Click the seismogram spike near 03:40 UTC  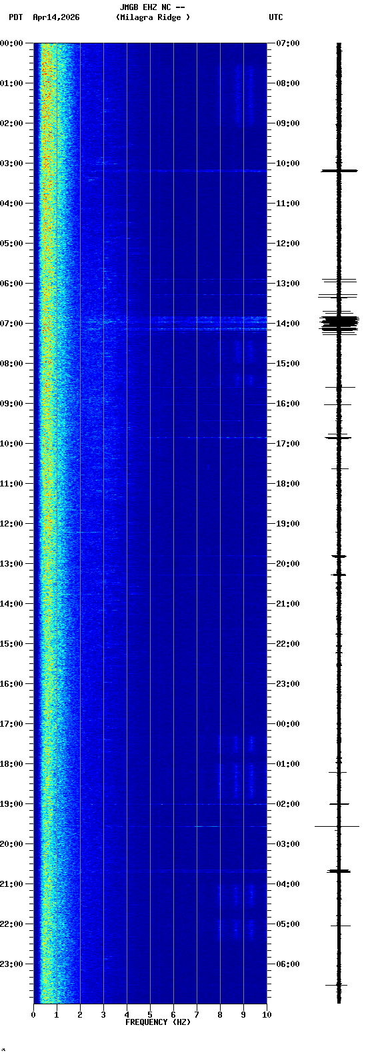coord(339,871)
